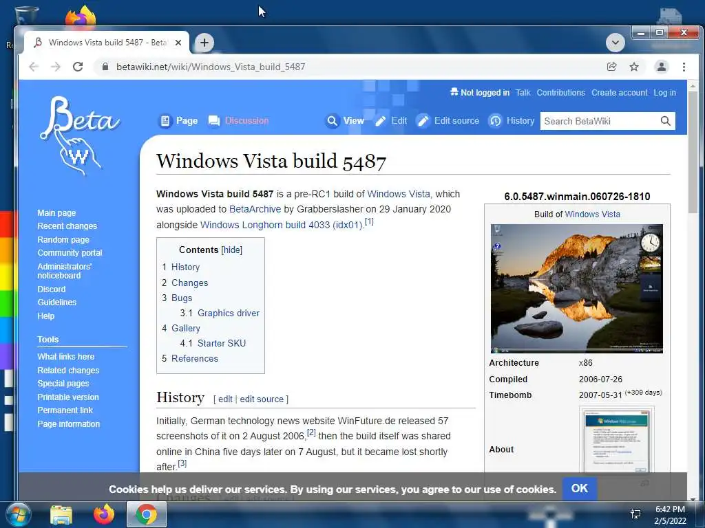The image size is (705, 528).
Task: Open What links here tool
Action: point(65,357)
